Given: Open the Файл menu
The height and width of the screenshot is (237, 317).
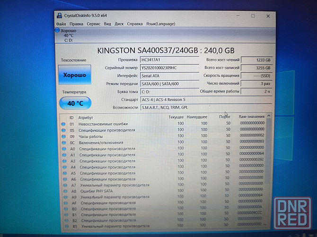Looking at the screenshot, I should [61, 24].
